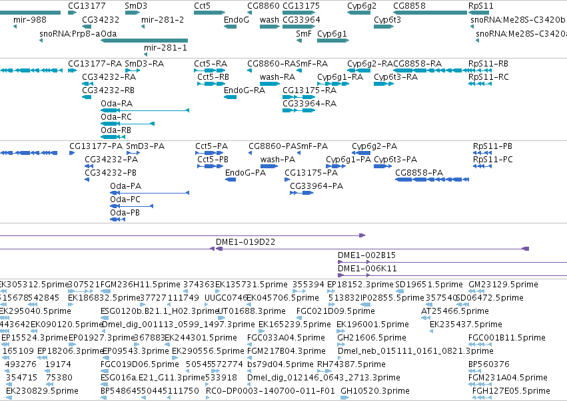Select the RpS11 gene label
Screen dimensions: 567x401
coord(481,6)
